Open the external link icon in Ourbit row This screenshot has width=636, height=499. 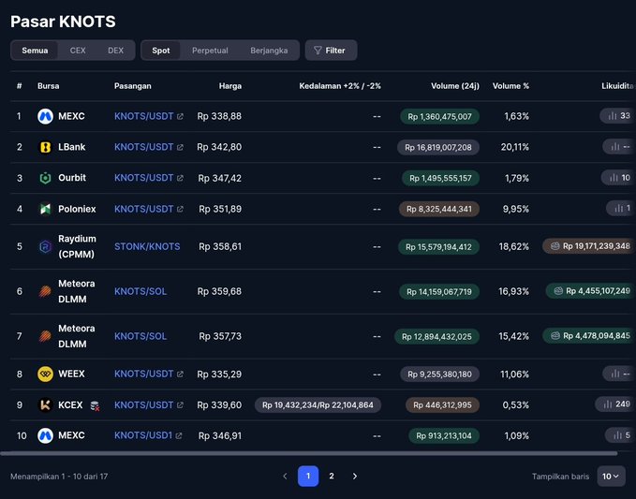click(180, 179)
